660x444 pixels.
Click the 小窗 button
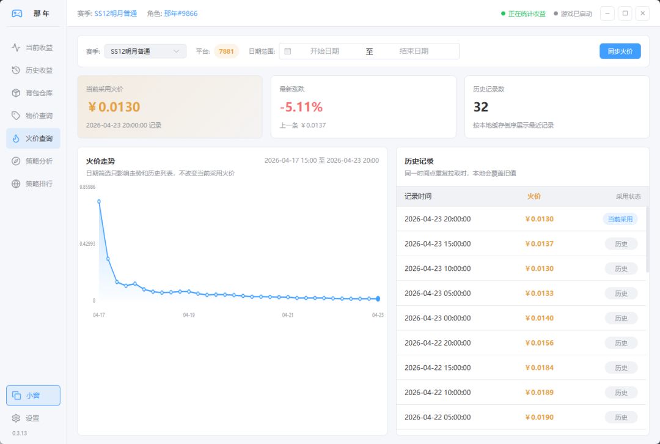coord(33,396)
